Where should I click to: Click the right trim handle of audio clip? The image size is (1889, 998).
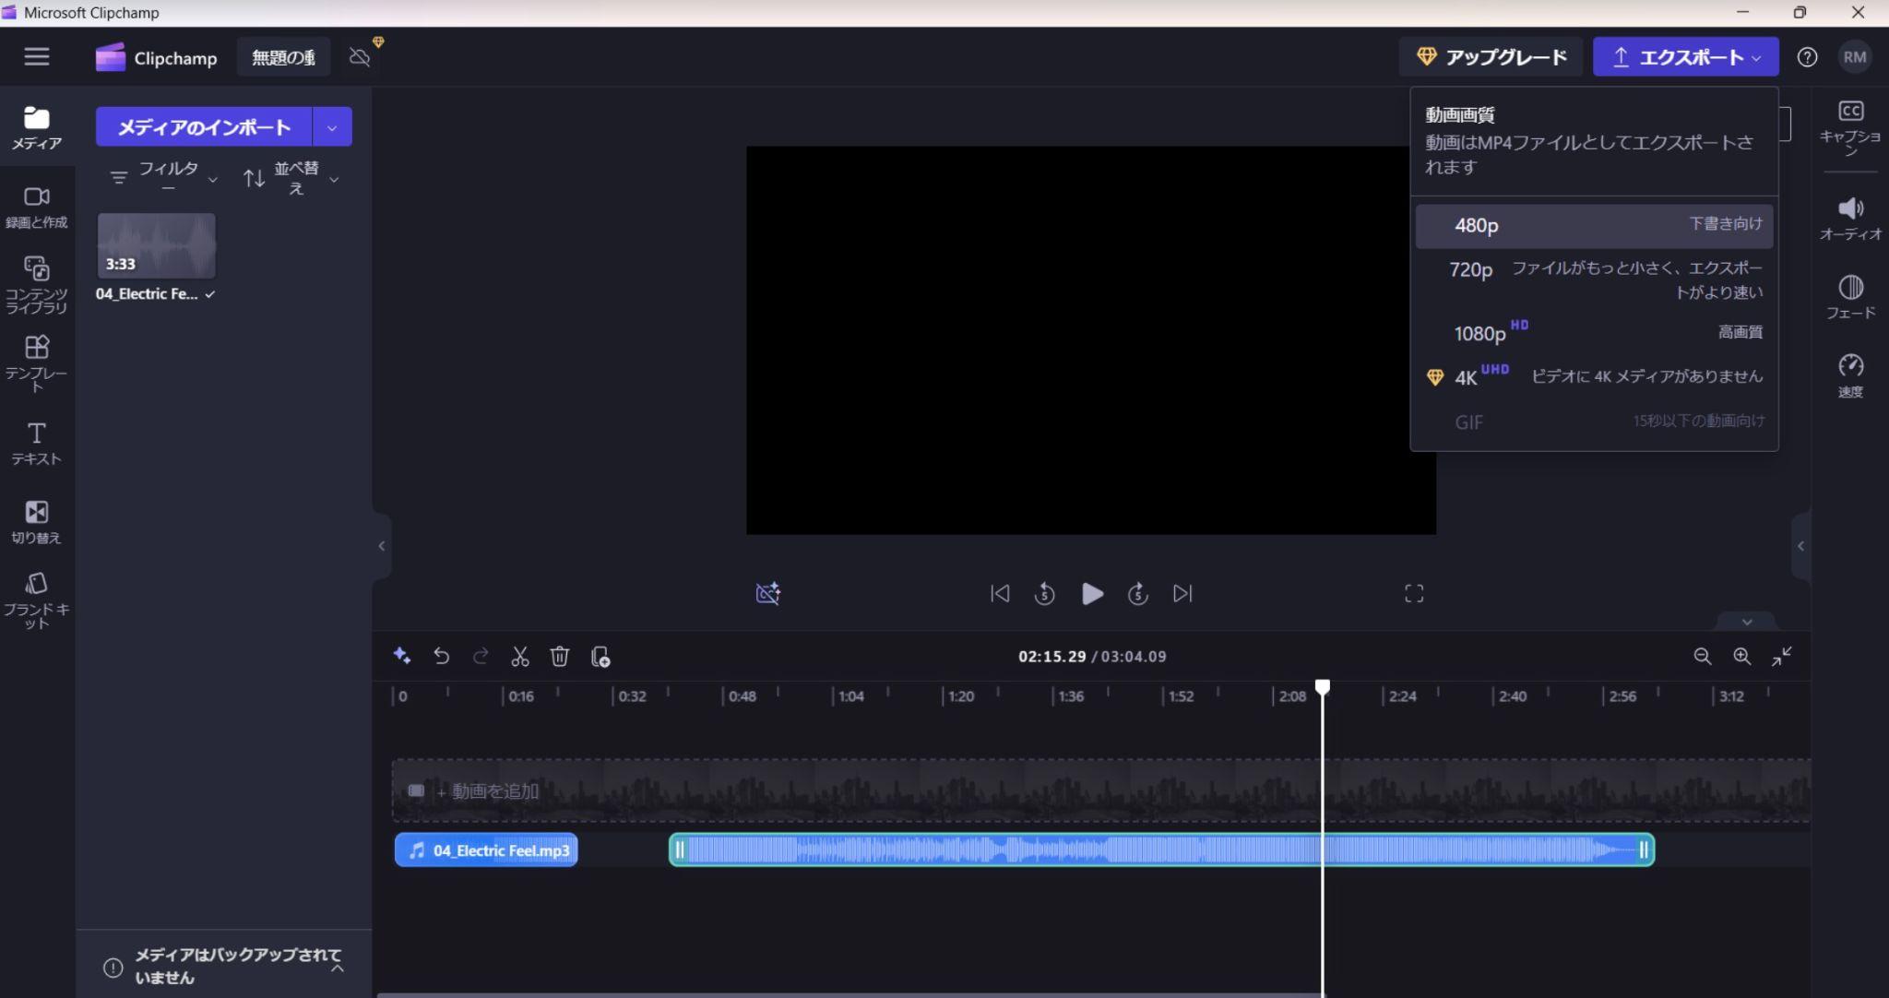(1644, 849)
